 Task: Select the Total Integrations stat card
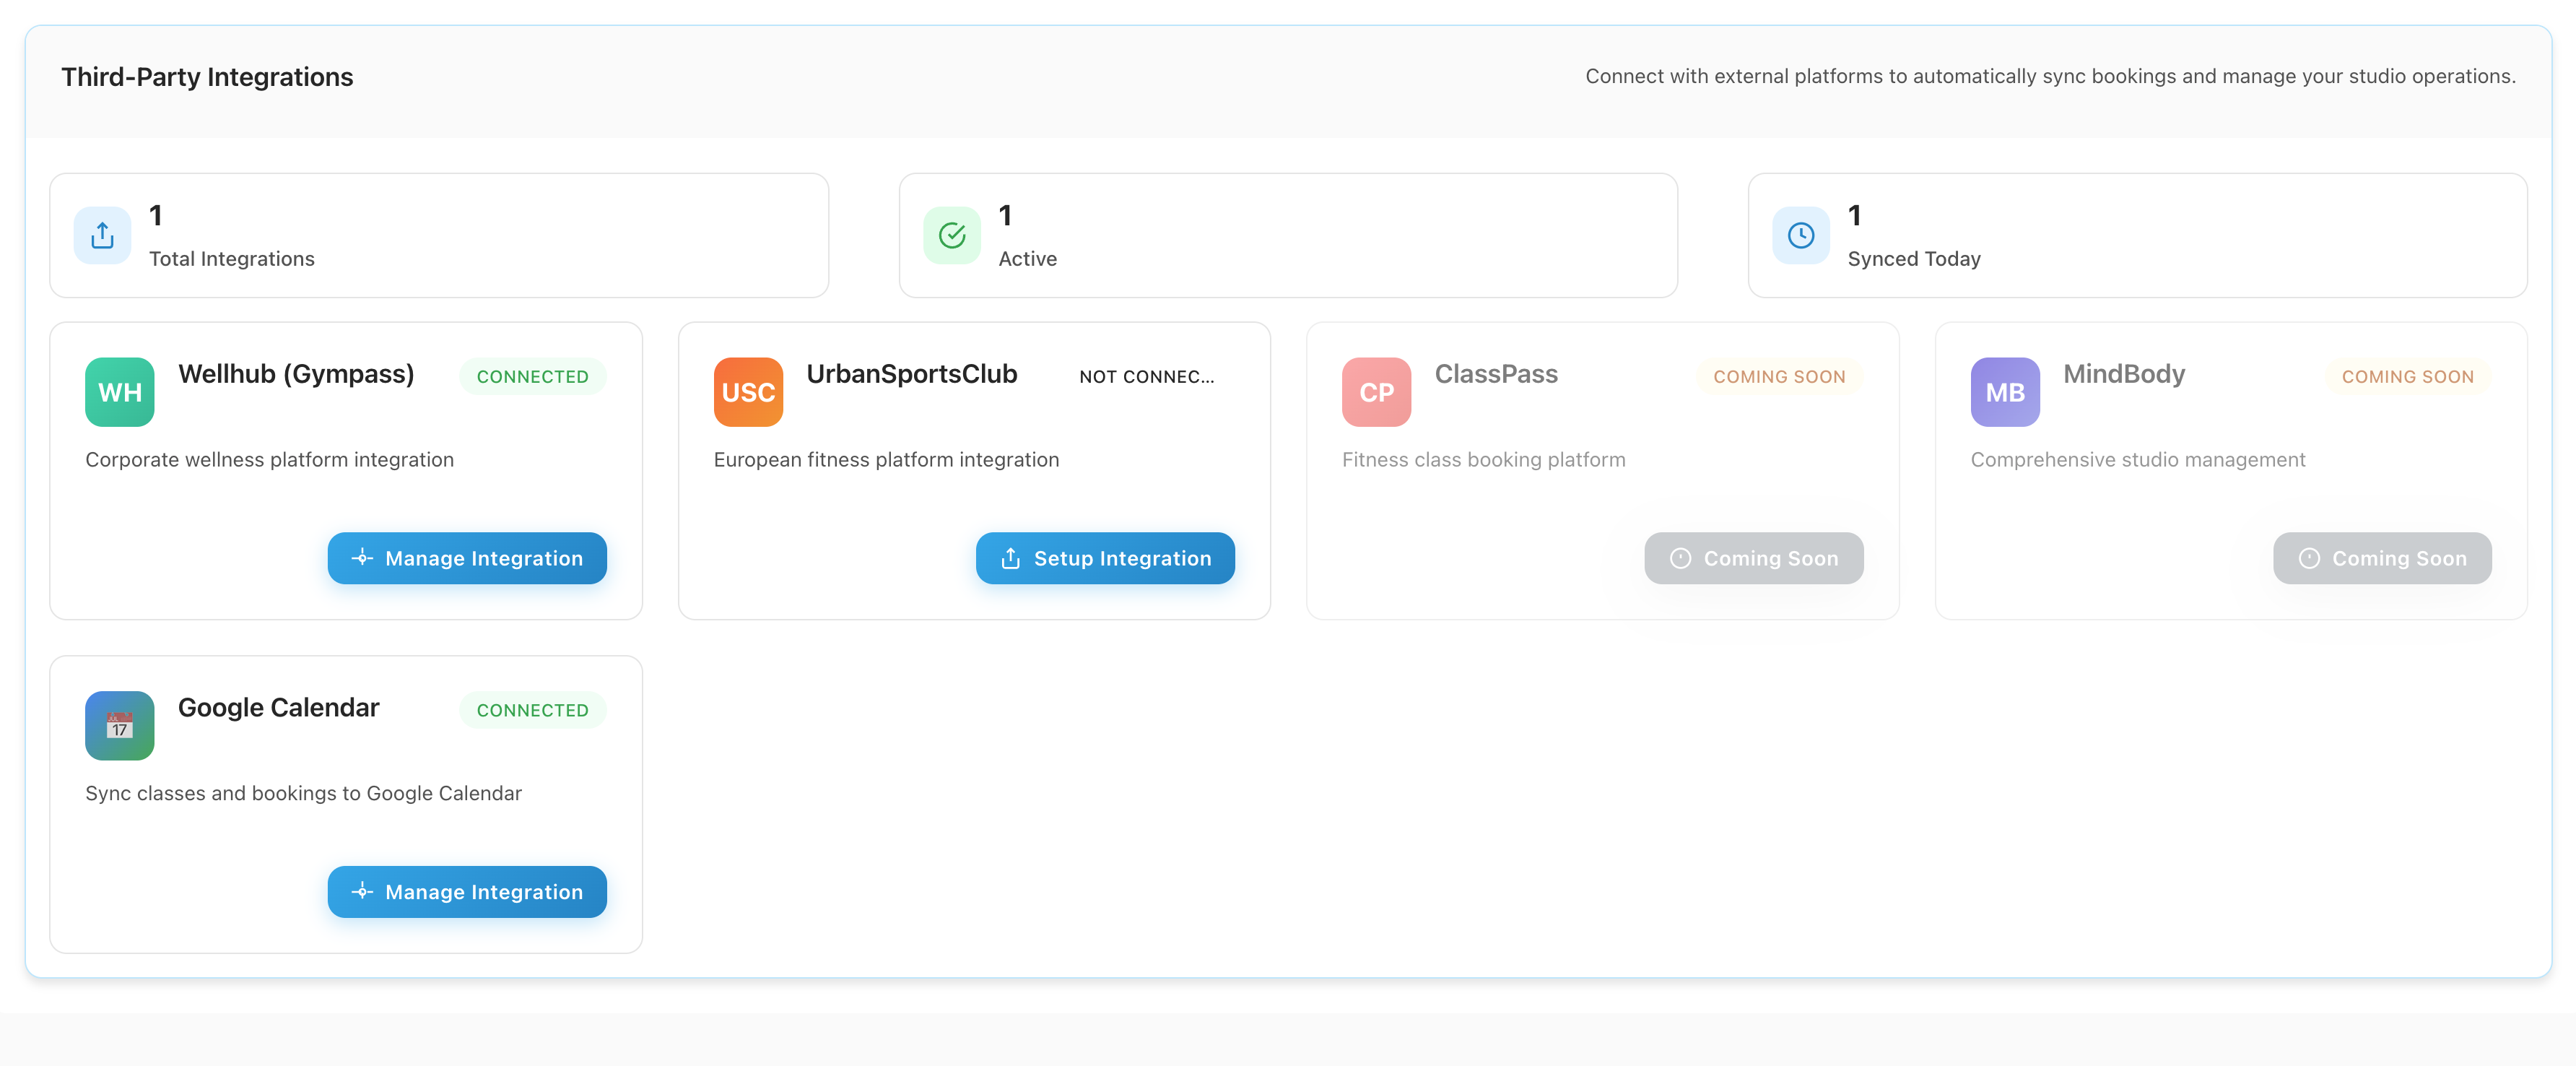439,235
